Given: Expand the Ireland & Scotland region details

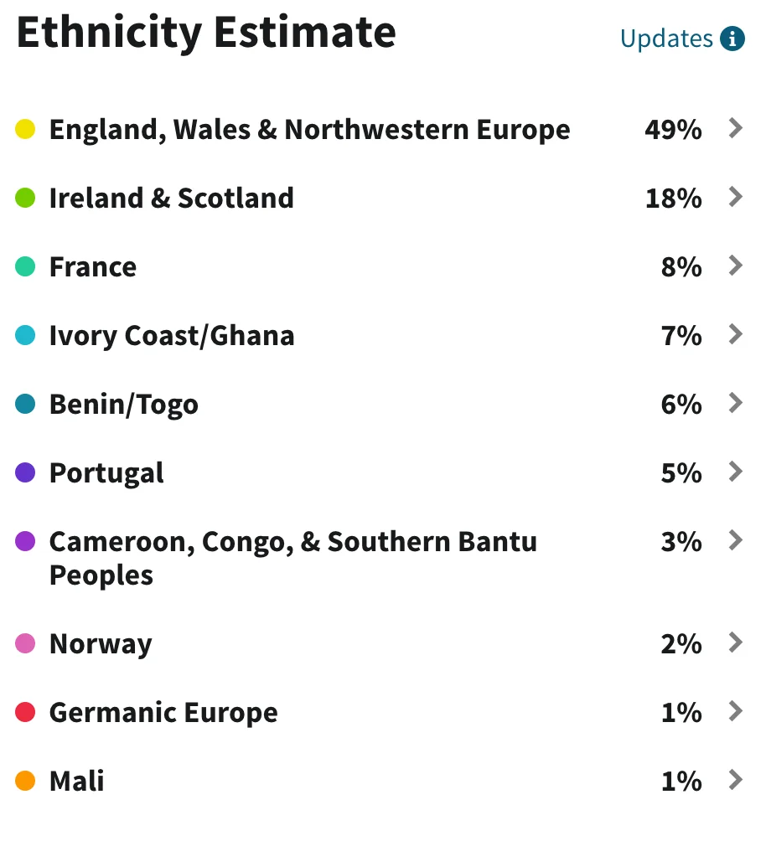Looking at the screenshot, I should tap(736, 196).
